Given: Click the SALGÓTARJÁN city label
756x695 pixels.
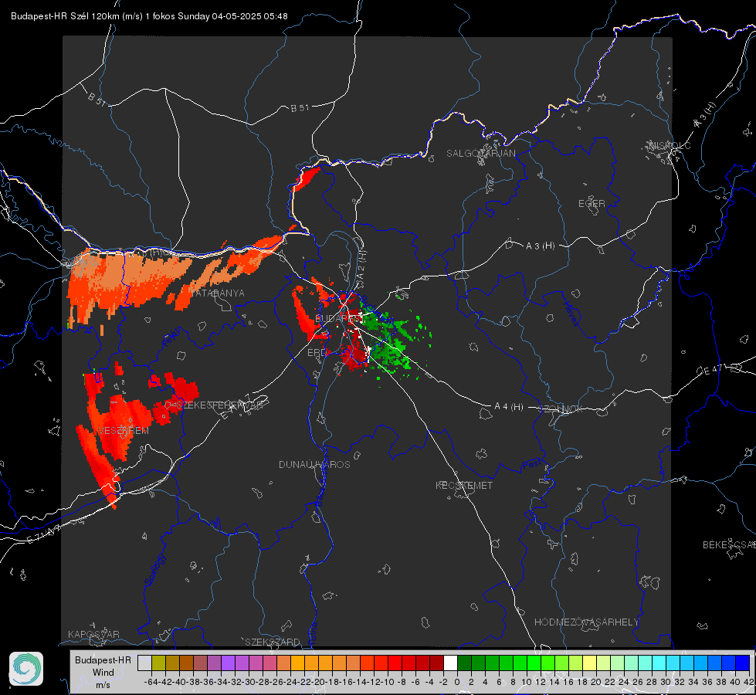Looking at the screenshot, I should [480, 154].
